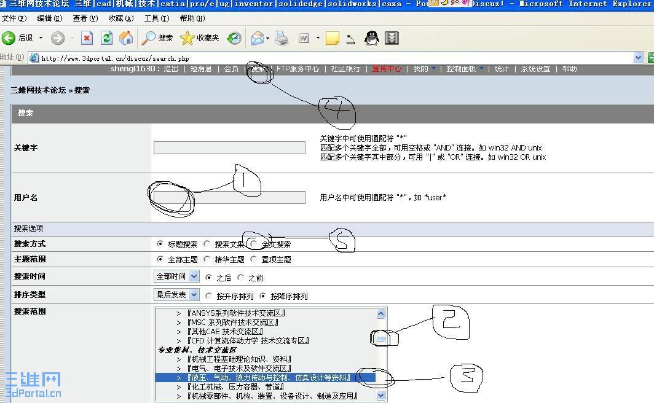Expand the 控制面板 navigation dropdown
The height and width of the screenshot is (403, 654).
(x=482, y=68)
